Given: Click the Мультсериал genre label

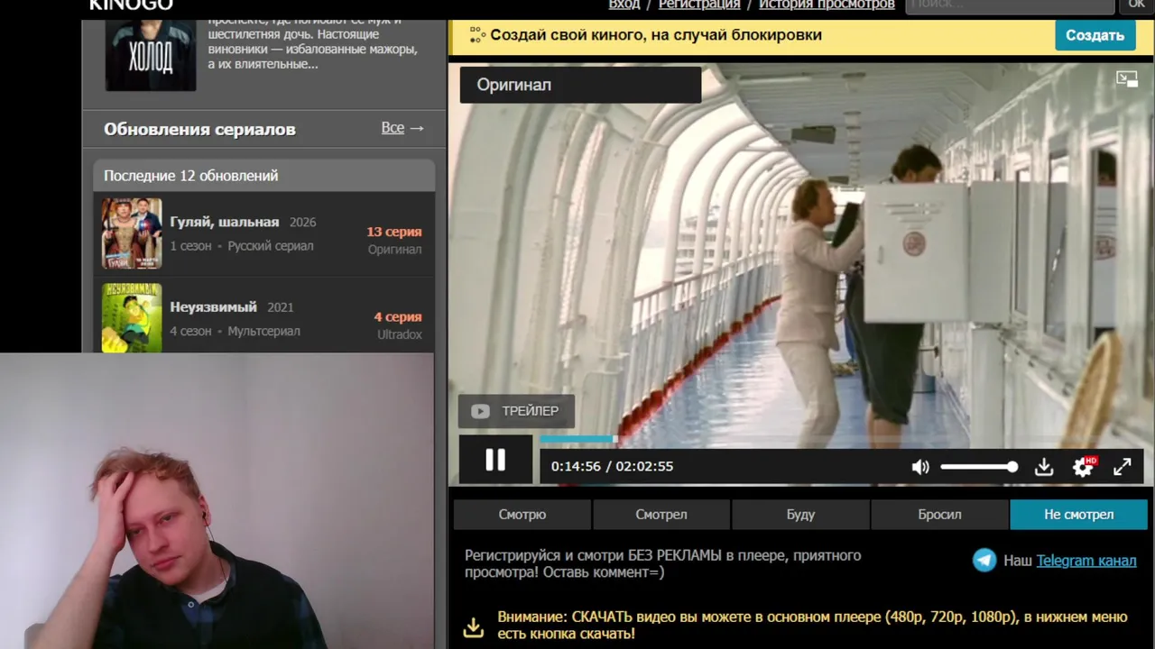Looking at the screenshot, I should (263, 331).
